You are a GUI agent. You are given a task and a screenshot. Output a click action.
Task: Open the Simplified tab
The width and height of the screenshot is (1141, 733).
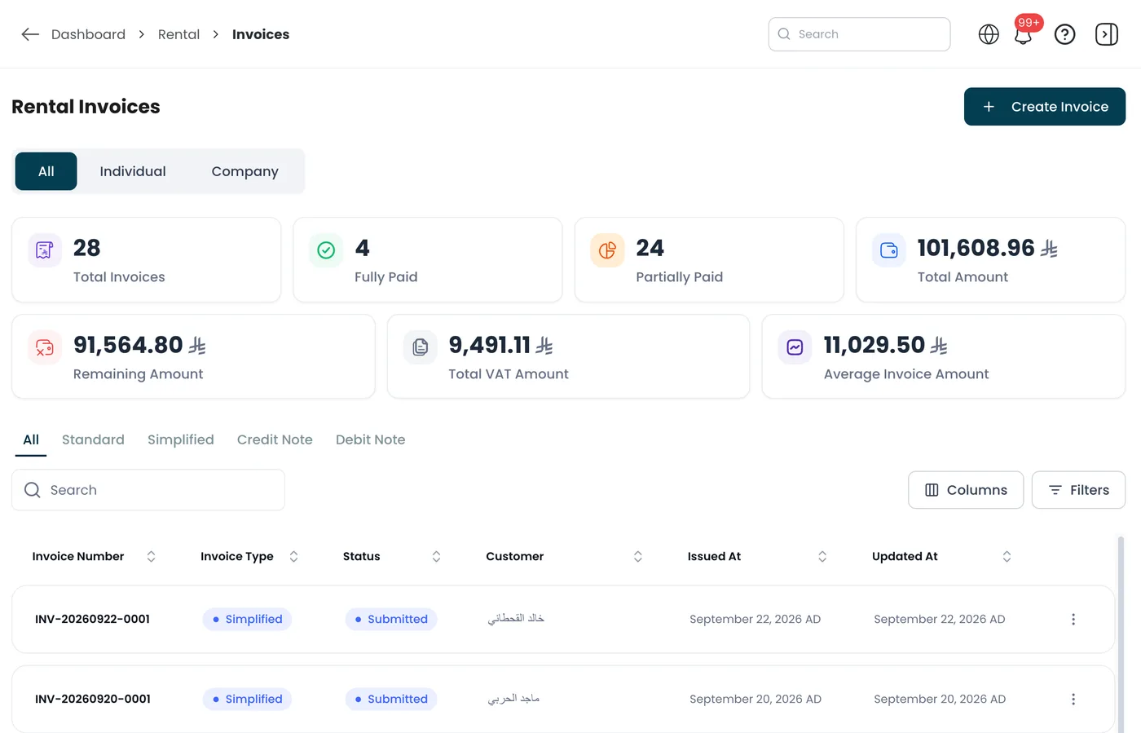click(181, 440)
